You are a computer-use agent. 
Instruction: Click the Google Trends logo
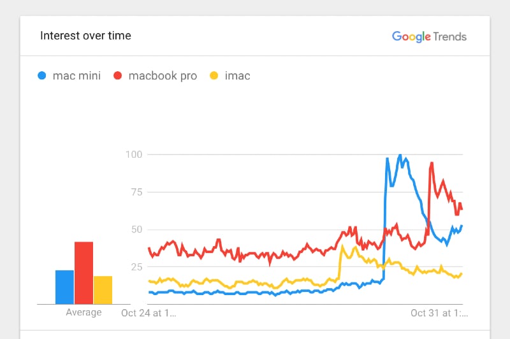tap(429, 36)
